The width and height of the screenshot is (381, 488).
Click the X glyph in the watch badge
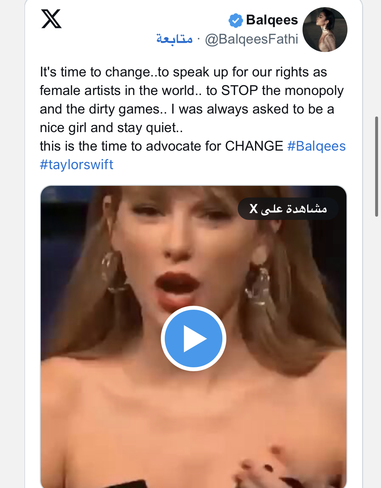(254, 209)
